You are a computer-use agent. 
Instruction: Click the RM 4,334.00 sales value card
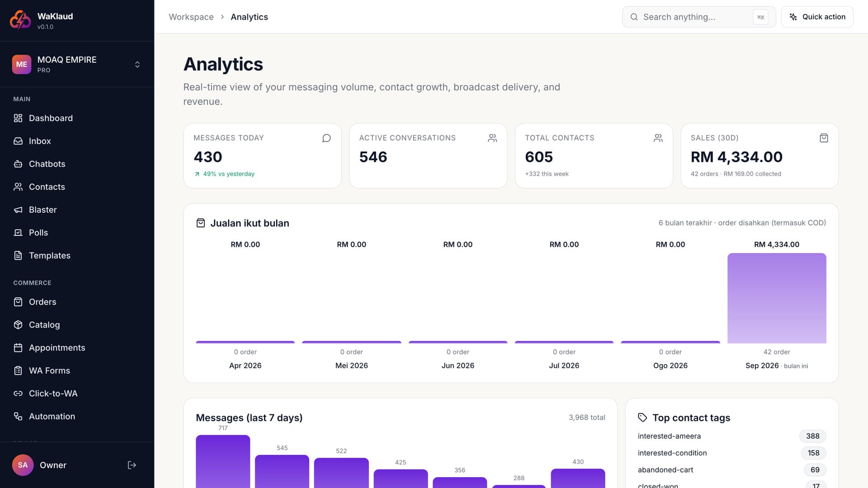pyautogui.click(x=759, y=156)
